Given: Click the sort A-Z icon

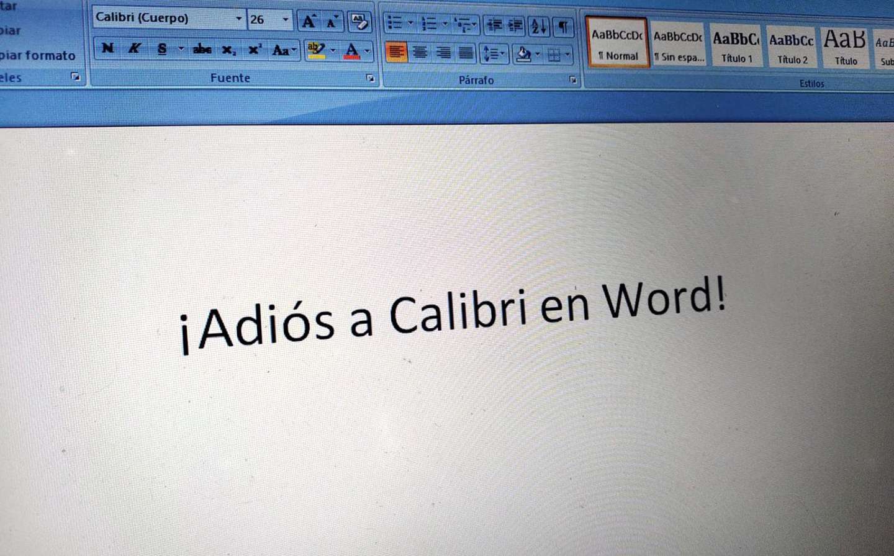Looking at the screenshot, I should (x=538, y=26).
